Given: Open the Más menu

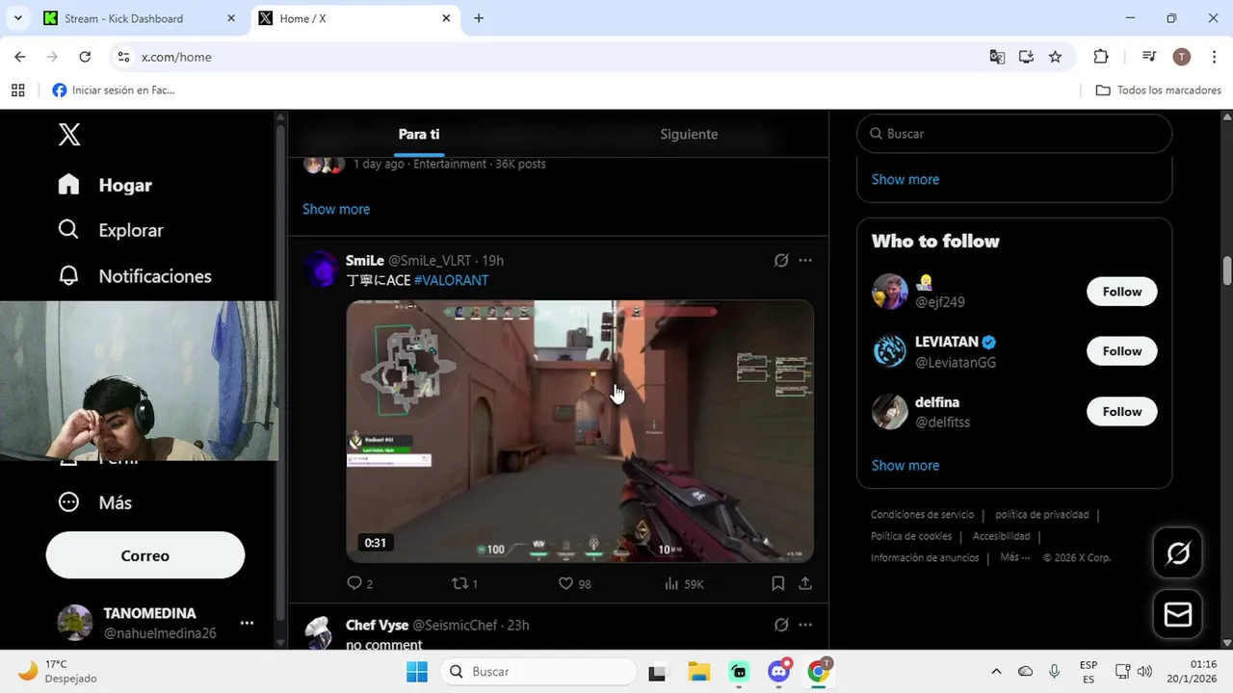Looking at the screenshot, I should (x=95, y=502).
